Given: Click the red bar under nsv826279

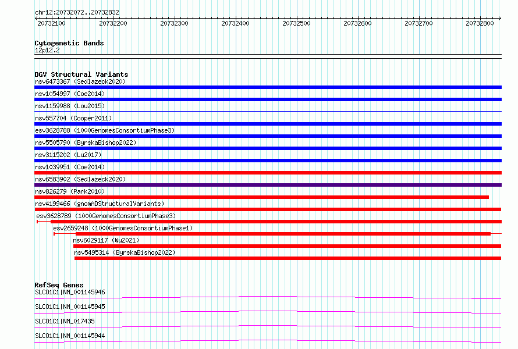Looking at the screenshot, I should click(262, 197).
